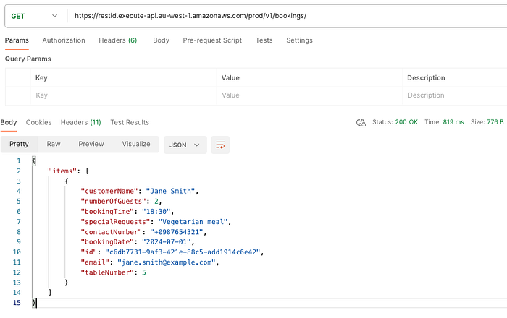Click the query param Key input
507x318 pixels.
tap(123, 95)
